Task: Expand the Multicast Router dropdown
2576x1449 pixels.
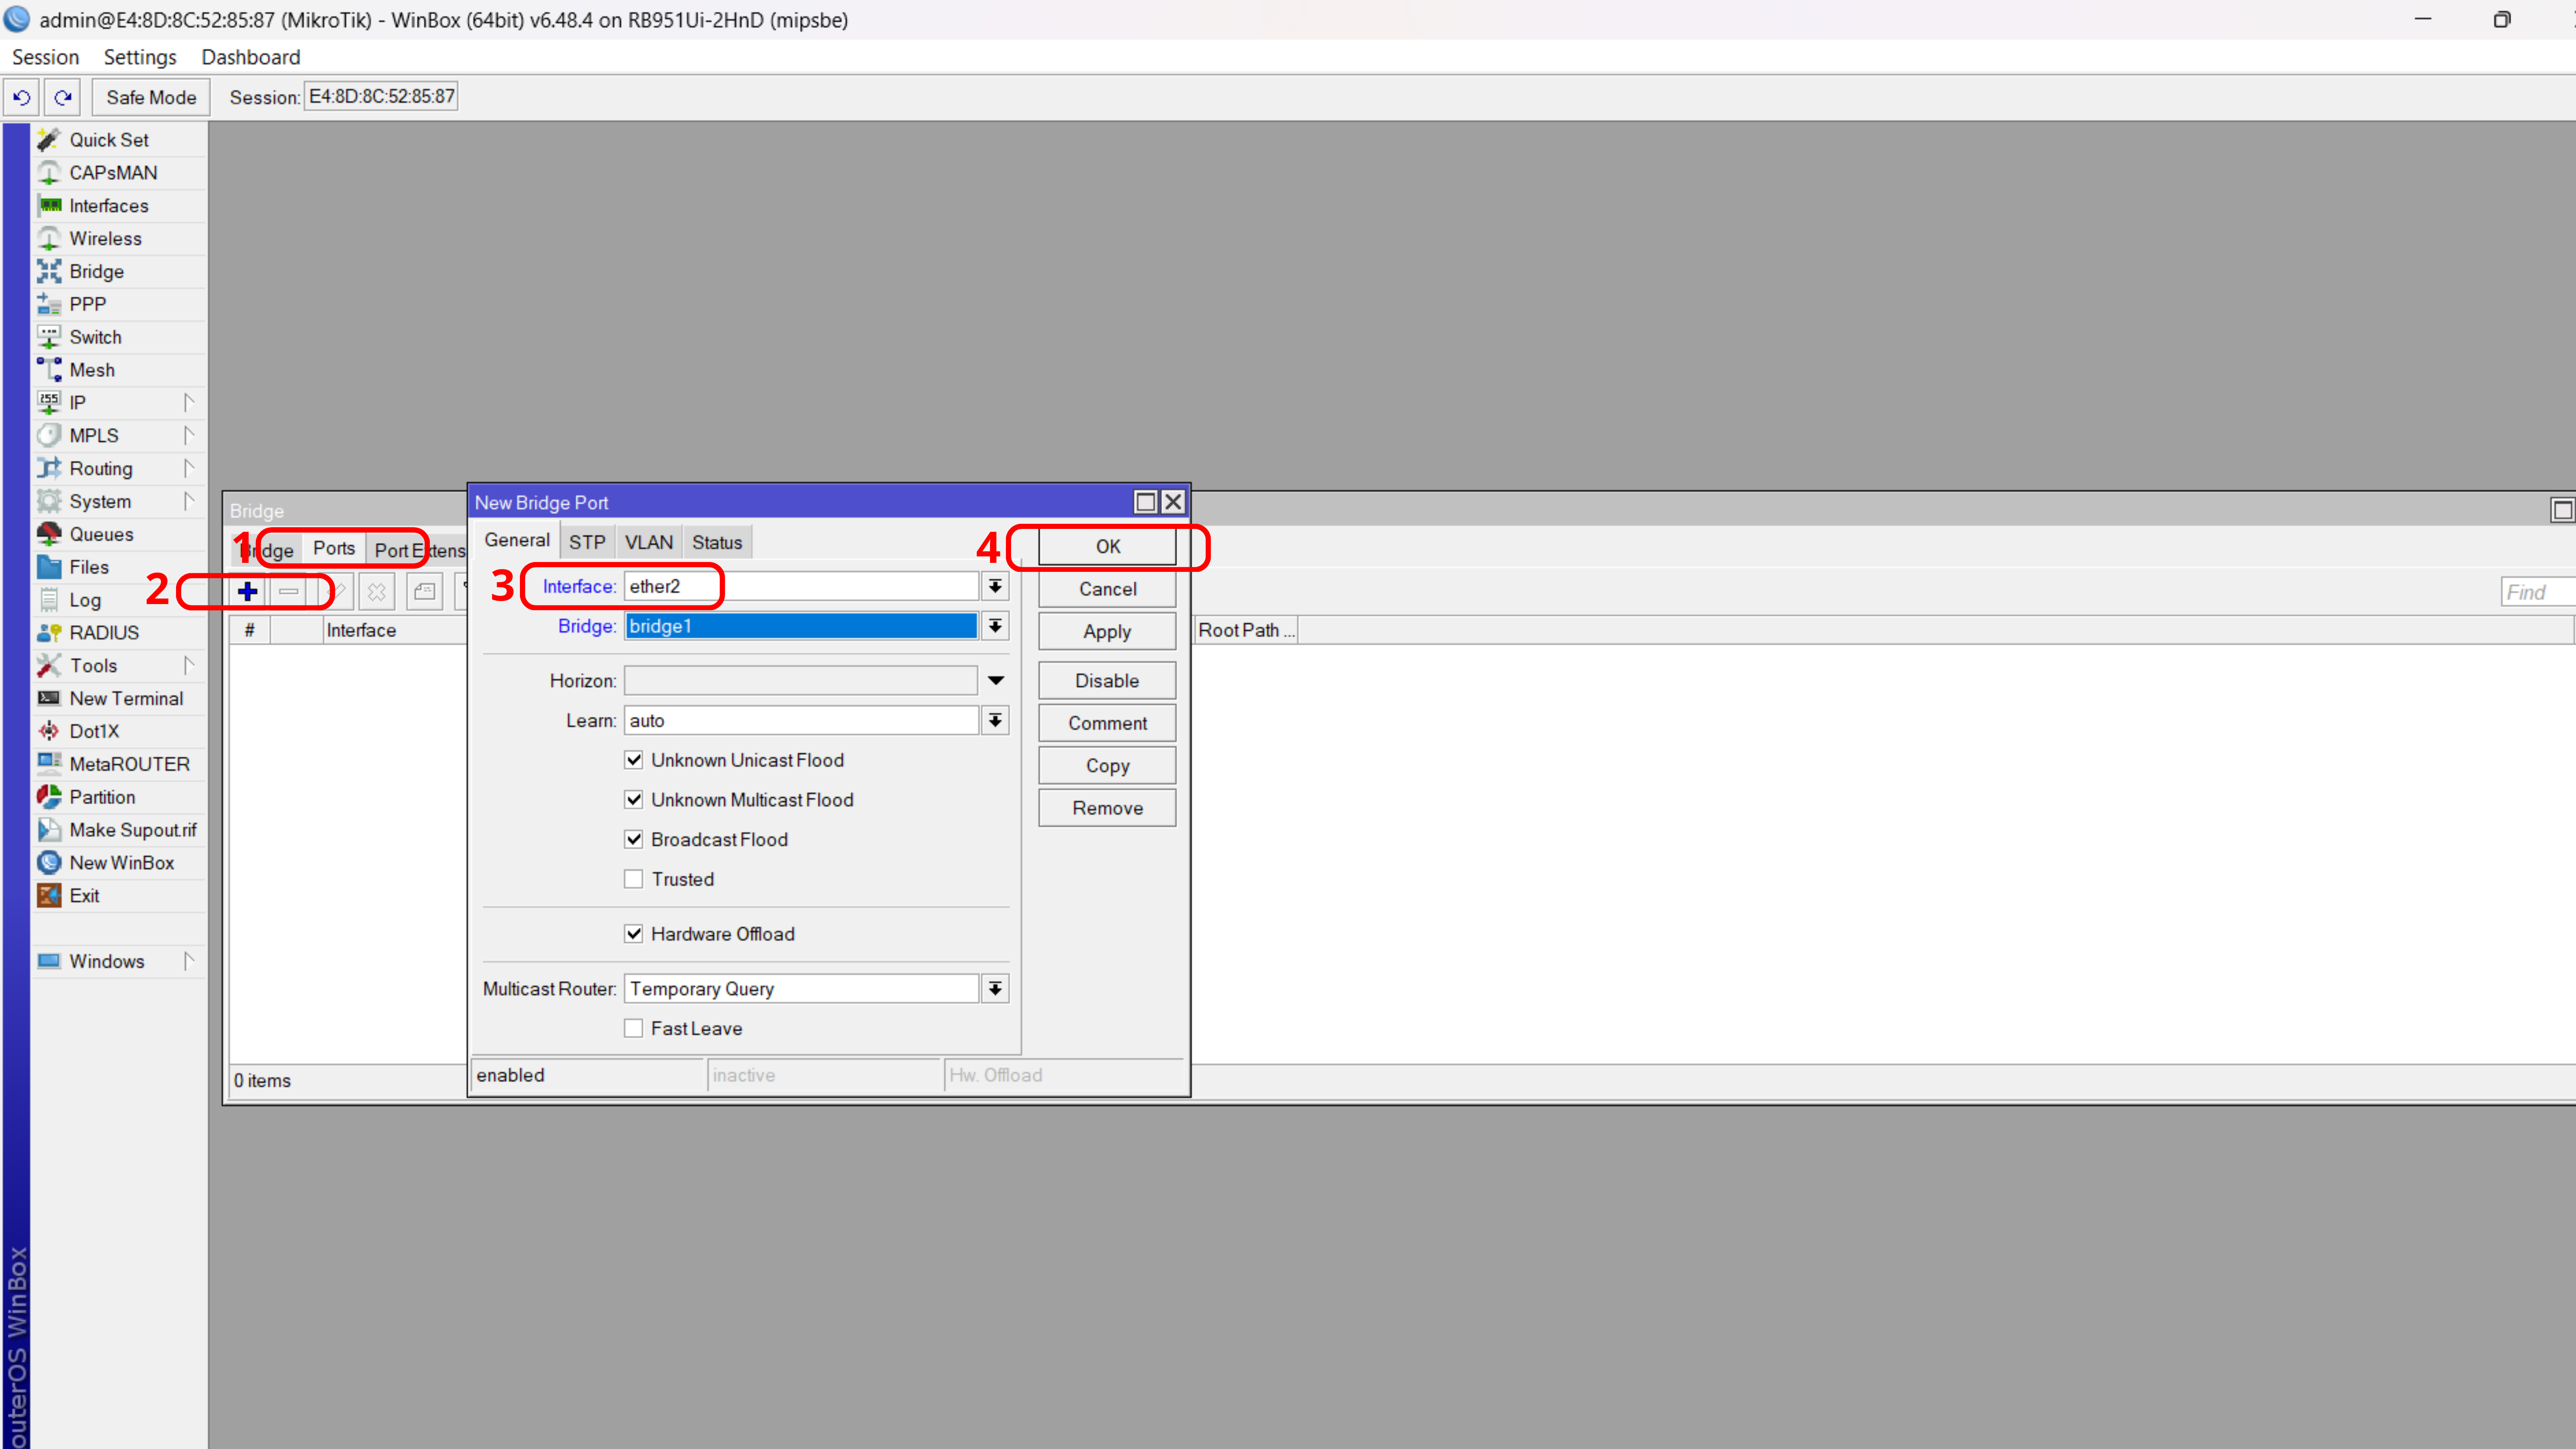Action: click(995, 989)
